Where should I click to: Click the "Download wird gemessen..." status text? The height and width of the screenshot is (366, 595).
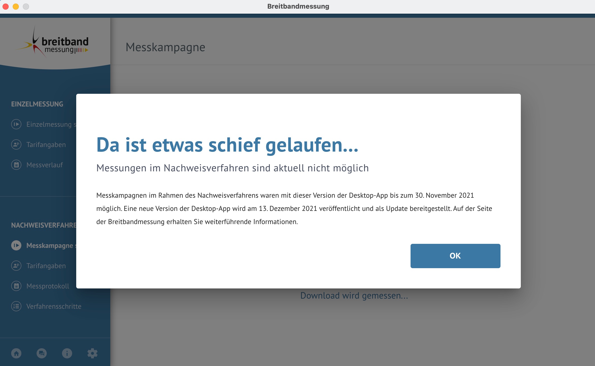[x=354, y=296]
